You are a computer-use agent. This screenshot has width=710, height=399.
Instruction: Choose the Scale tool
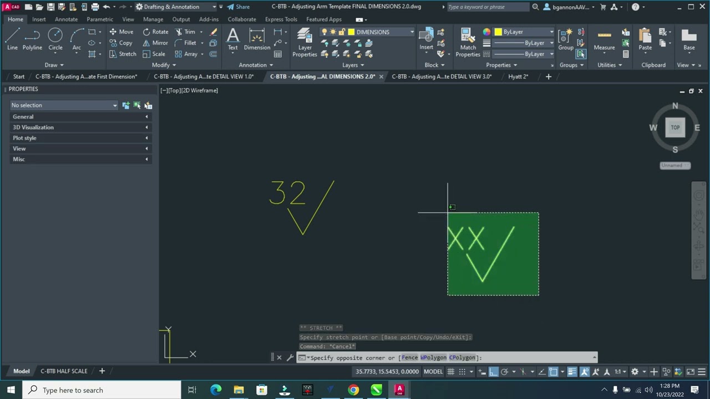(x=154, y=54)
